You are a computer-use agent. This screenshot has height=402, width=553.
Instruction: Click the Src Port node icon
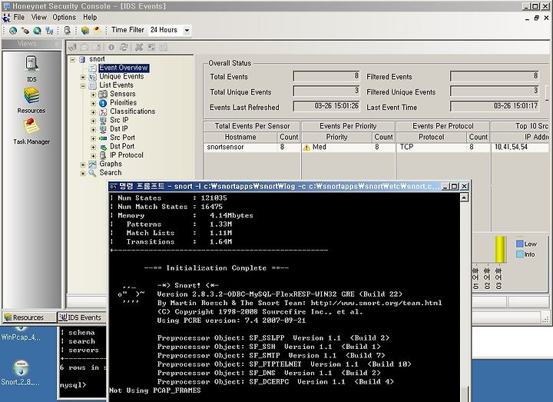point(103,138)
